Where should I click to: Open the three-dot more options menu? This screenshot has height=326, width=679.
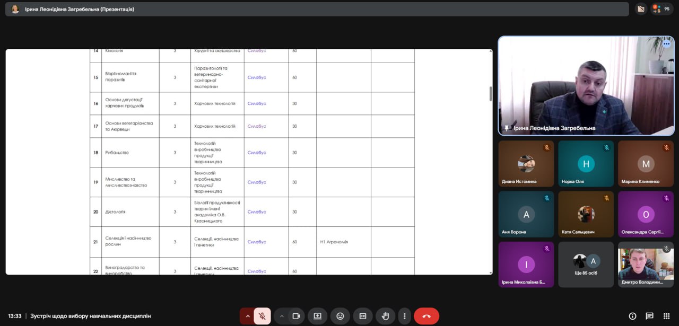pyautogui.click(x=404, y=316)
